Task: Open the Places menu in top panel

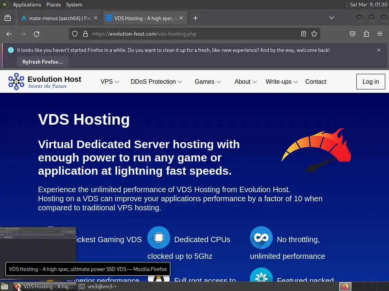Action: tap(53, 5)
